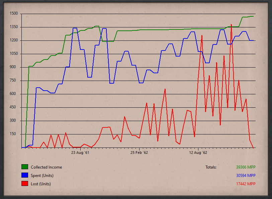
Task: Click the 1050 y-axis label
Action: (x=14, y=54)
